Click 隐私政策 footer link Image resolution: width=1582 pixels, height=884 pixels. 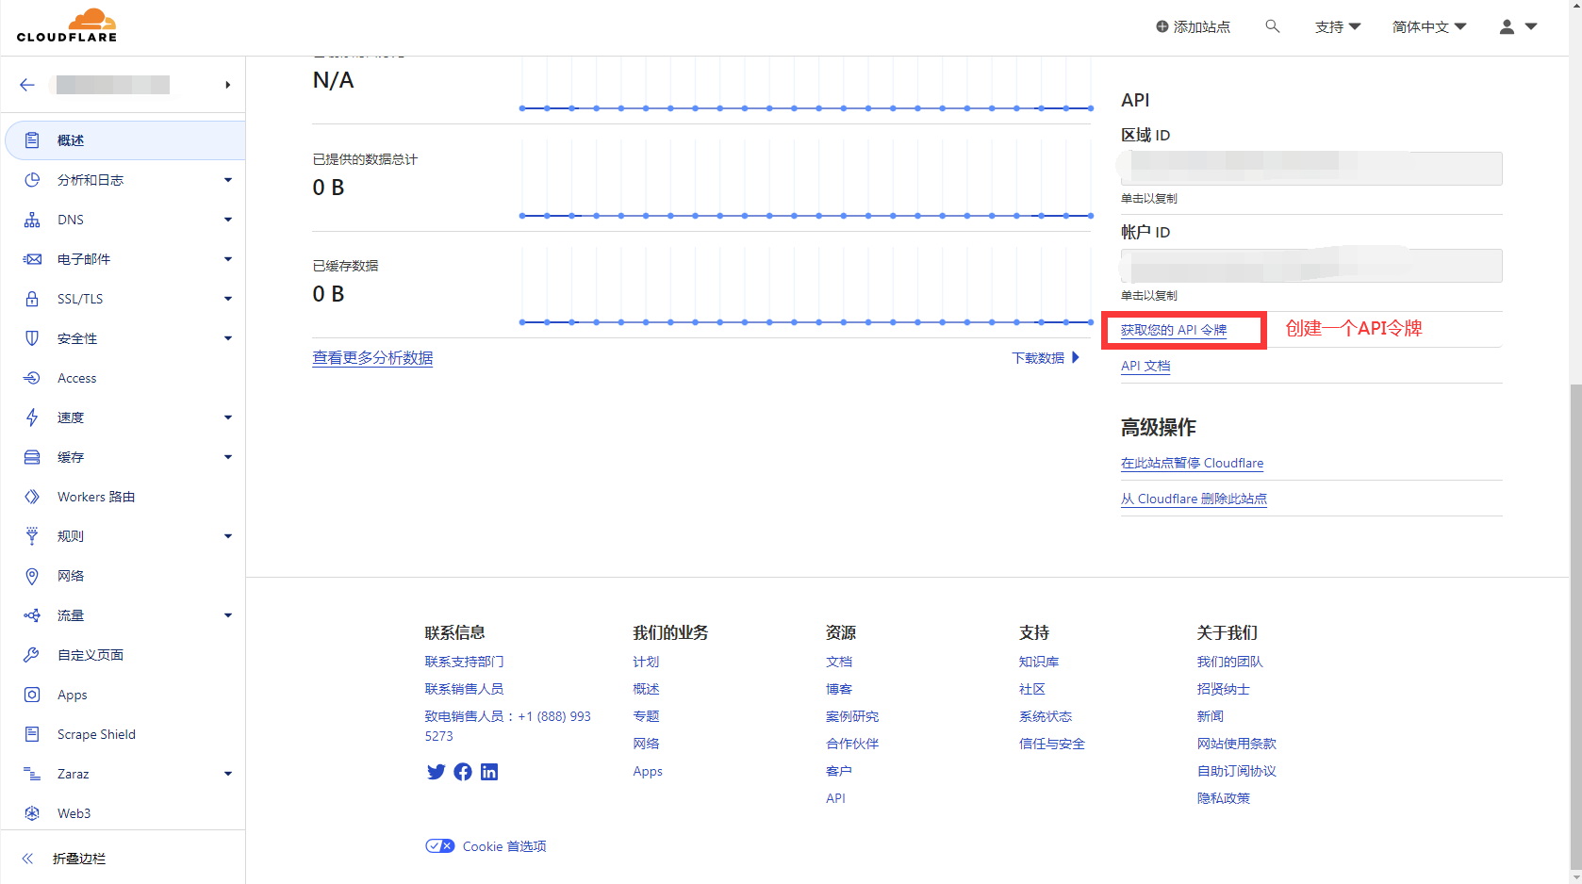[1223, 798]
